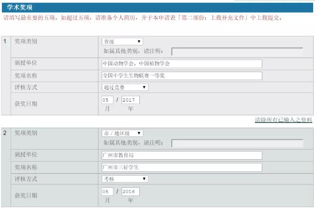Open the 省级 award category dropdown
This screenshot has height=211, width=317.
[122, 42]
